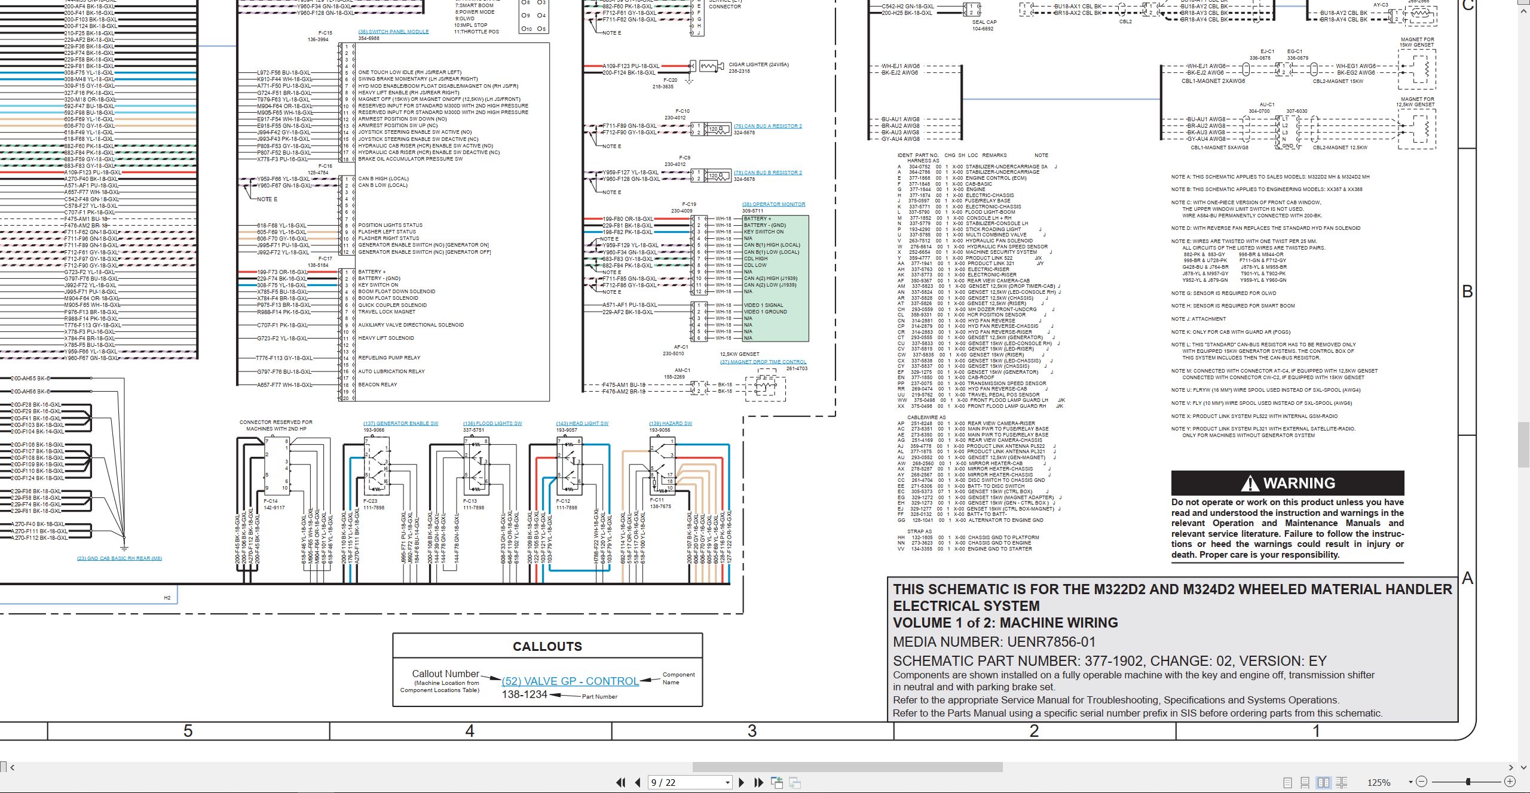The width and height of the screenshot is (1530, 793).
Task: Open the zoom level dropdown arrow
Action: pos(1410,782)
